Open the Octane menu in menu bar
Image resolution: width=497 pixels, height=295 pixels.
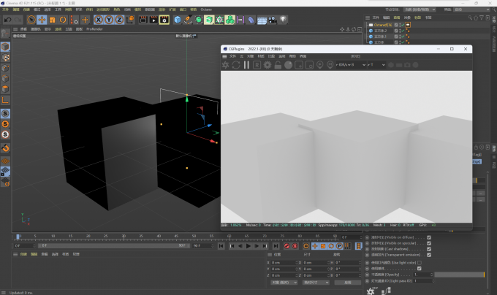click(206, 9)
